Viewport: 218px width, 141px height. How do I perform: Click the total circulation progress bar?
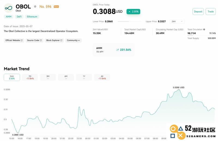click(x=202, y=36)
